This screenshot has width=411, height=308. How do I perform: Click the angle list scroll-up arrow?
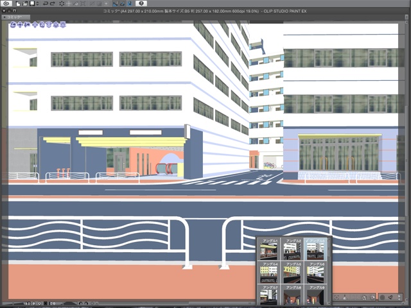tap(329, 239)
